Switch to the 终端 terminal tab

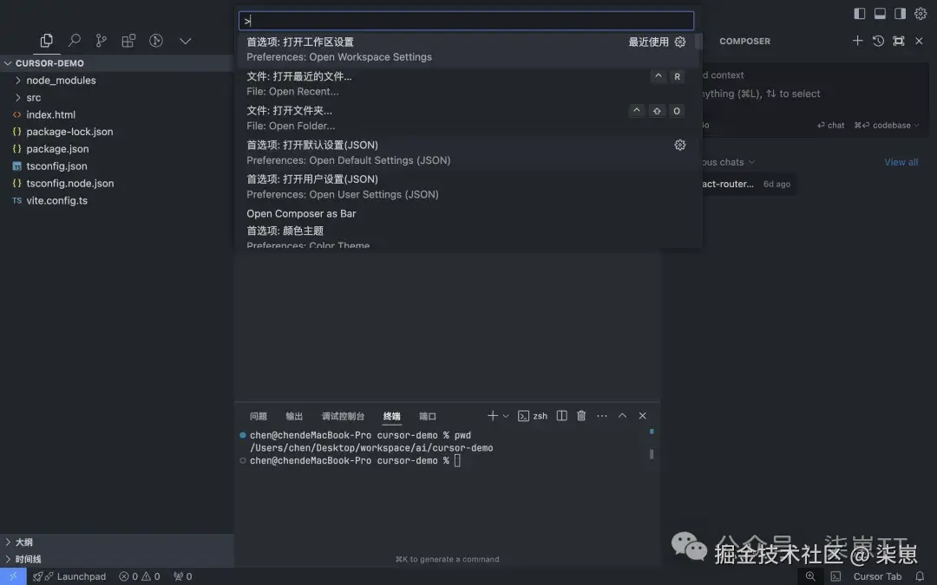tap(391, 416)
